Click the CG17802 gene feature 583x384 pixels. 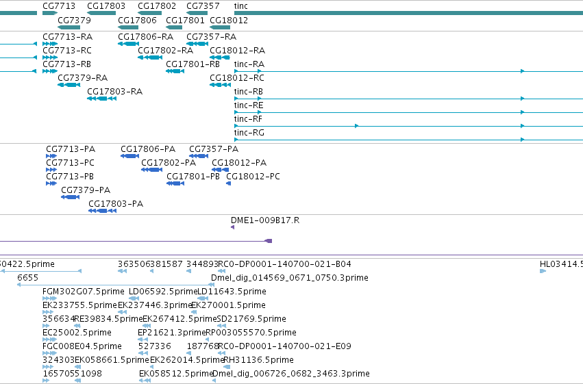point(149,13)
